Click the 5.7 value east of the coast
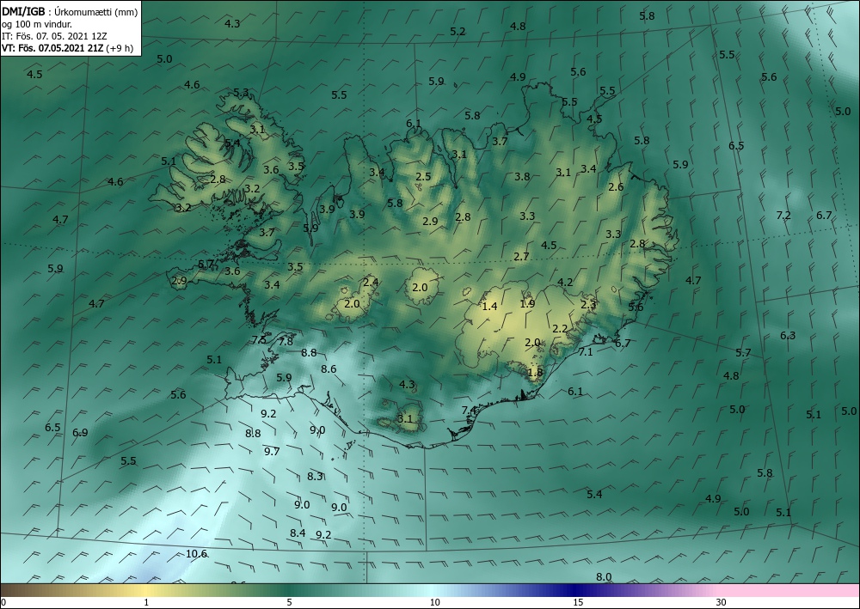Viewport: 860px width, 609px height. click(x=743, y=353)
